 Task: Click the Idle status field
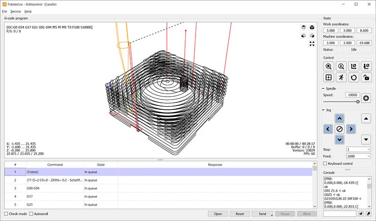click(354, 50)
